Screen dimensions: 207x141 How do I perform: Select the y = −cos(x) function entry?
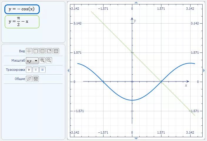tap(22, 9)
